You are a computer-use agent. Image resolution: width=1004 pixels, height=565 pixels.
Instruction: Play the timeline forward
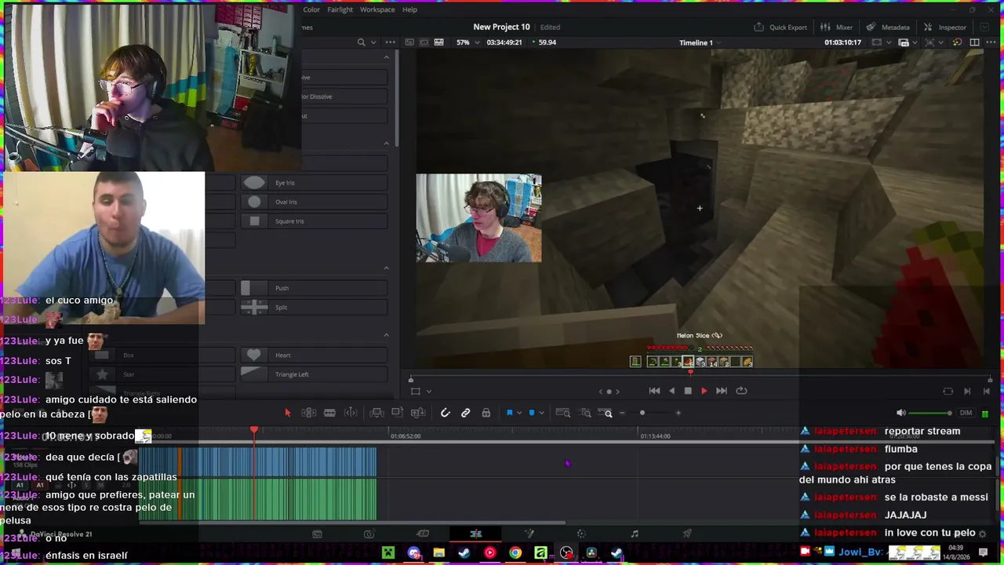[x=704, y=391]
